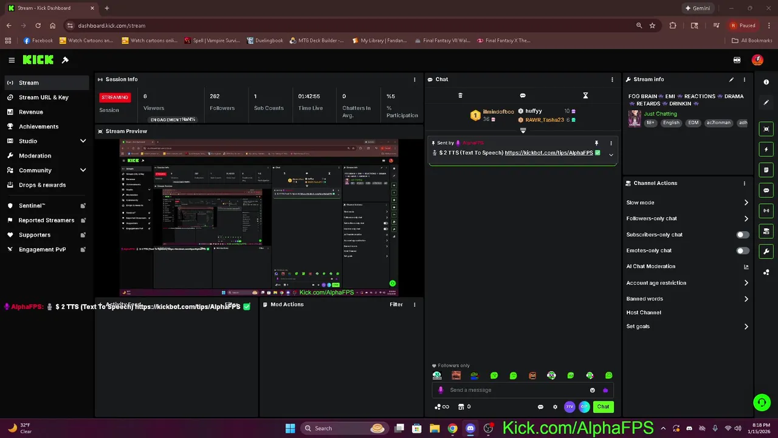Open the Session Info panel options menu
The height and width of the screenshot is (438, 778).
click(x=415, y=80)
